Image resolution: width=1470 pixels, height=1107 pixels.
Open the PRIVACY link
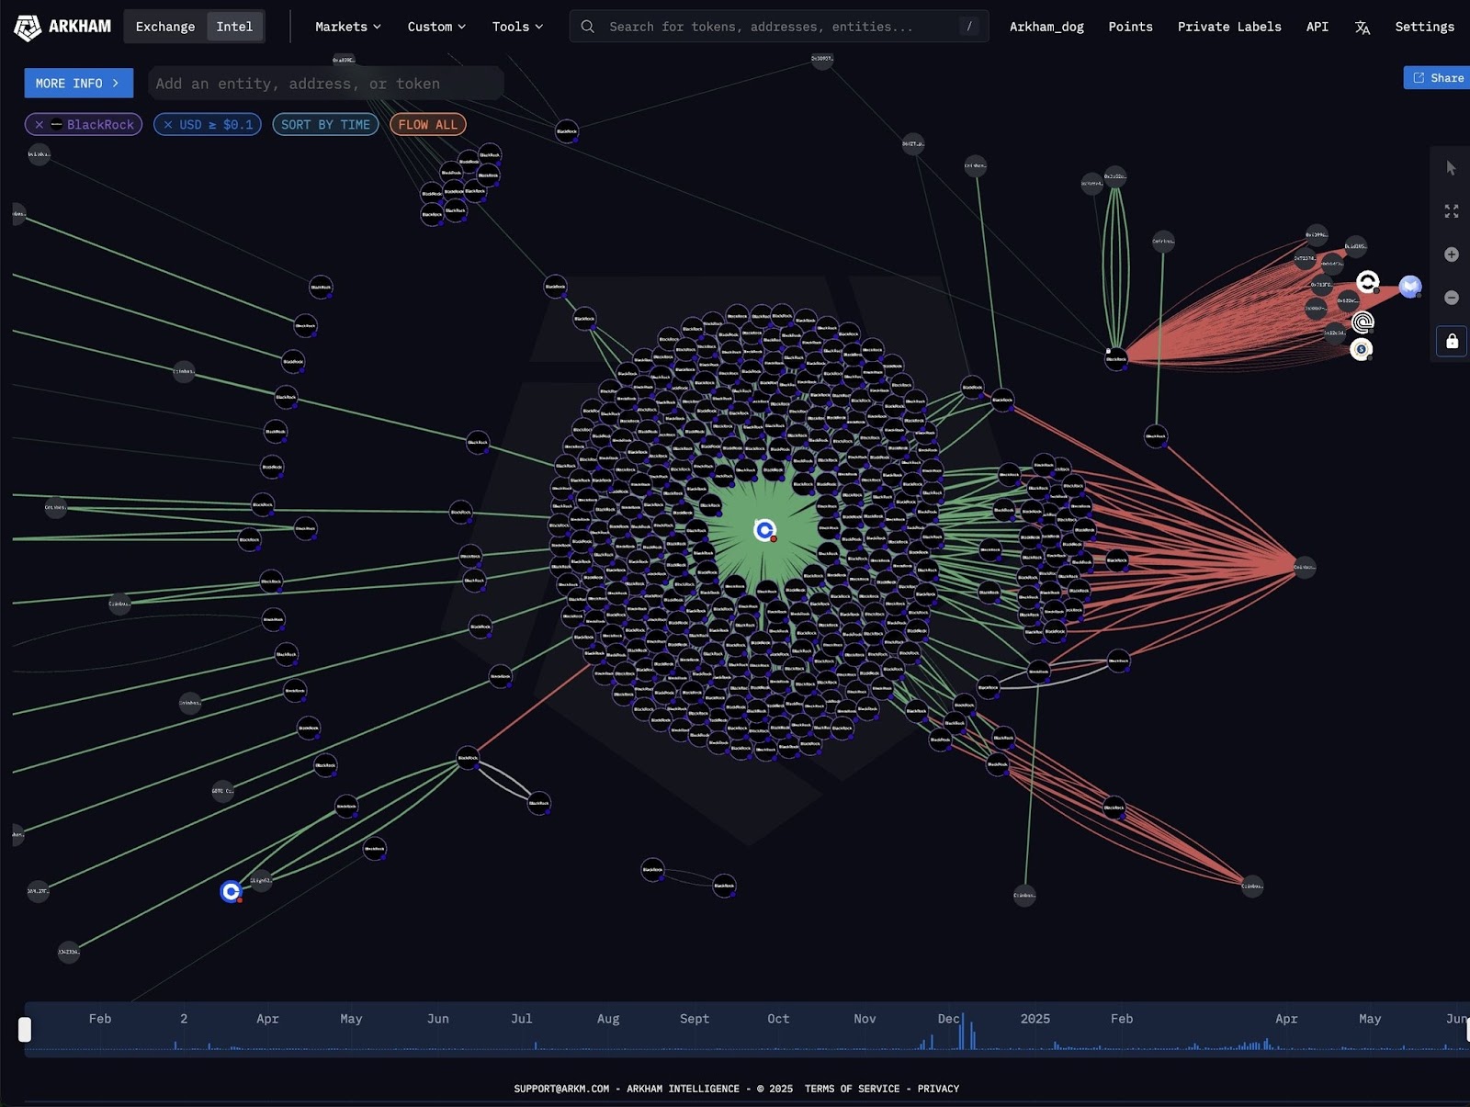click(x=938, y=1089)
